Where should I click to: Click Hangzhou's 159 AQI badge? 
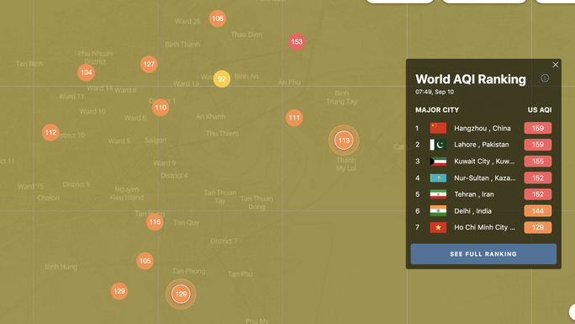tap(538, 128)
